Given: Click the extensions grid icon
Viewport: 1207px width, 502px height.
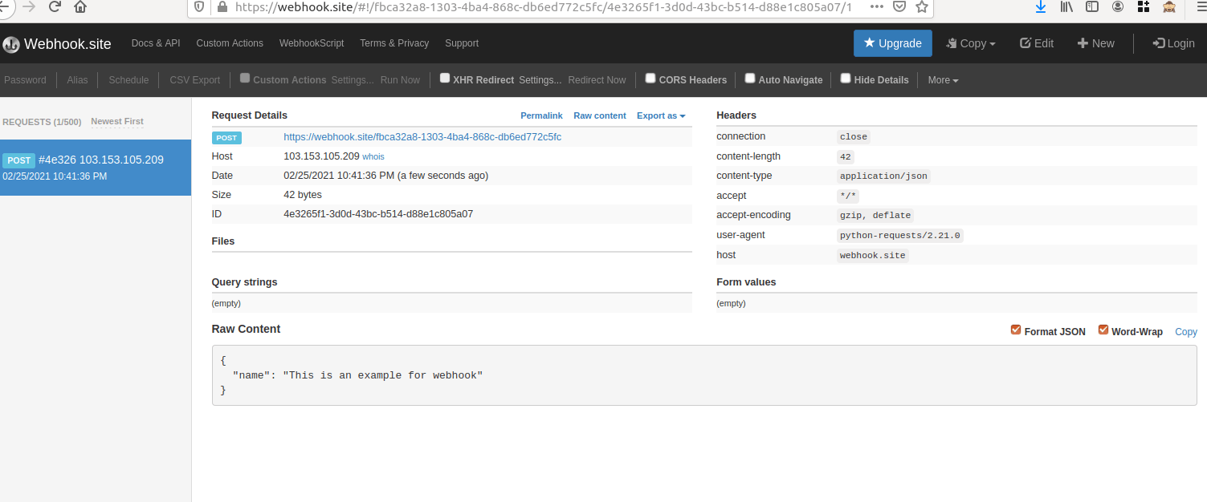Looking at the screenshot, I should (x=1144, y=6).
